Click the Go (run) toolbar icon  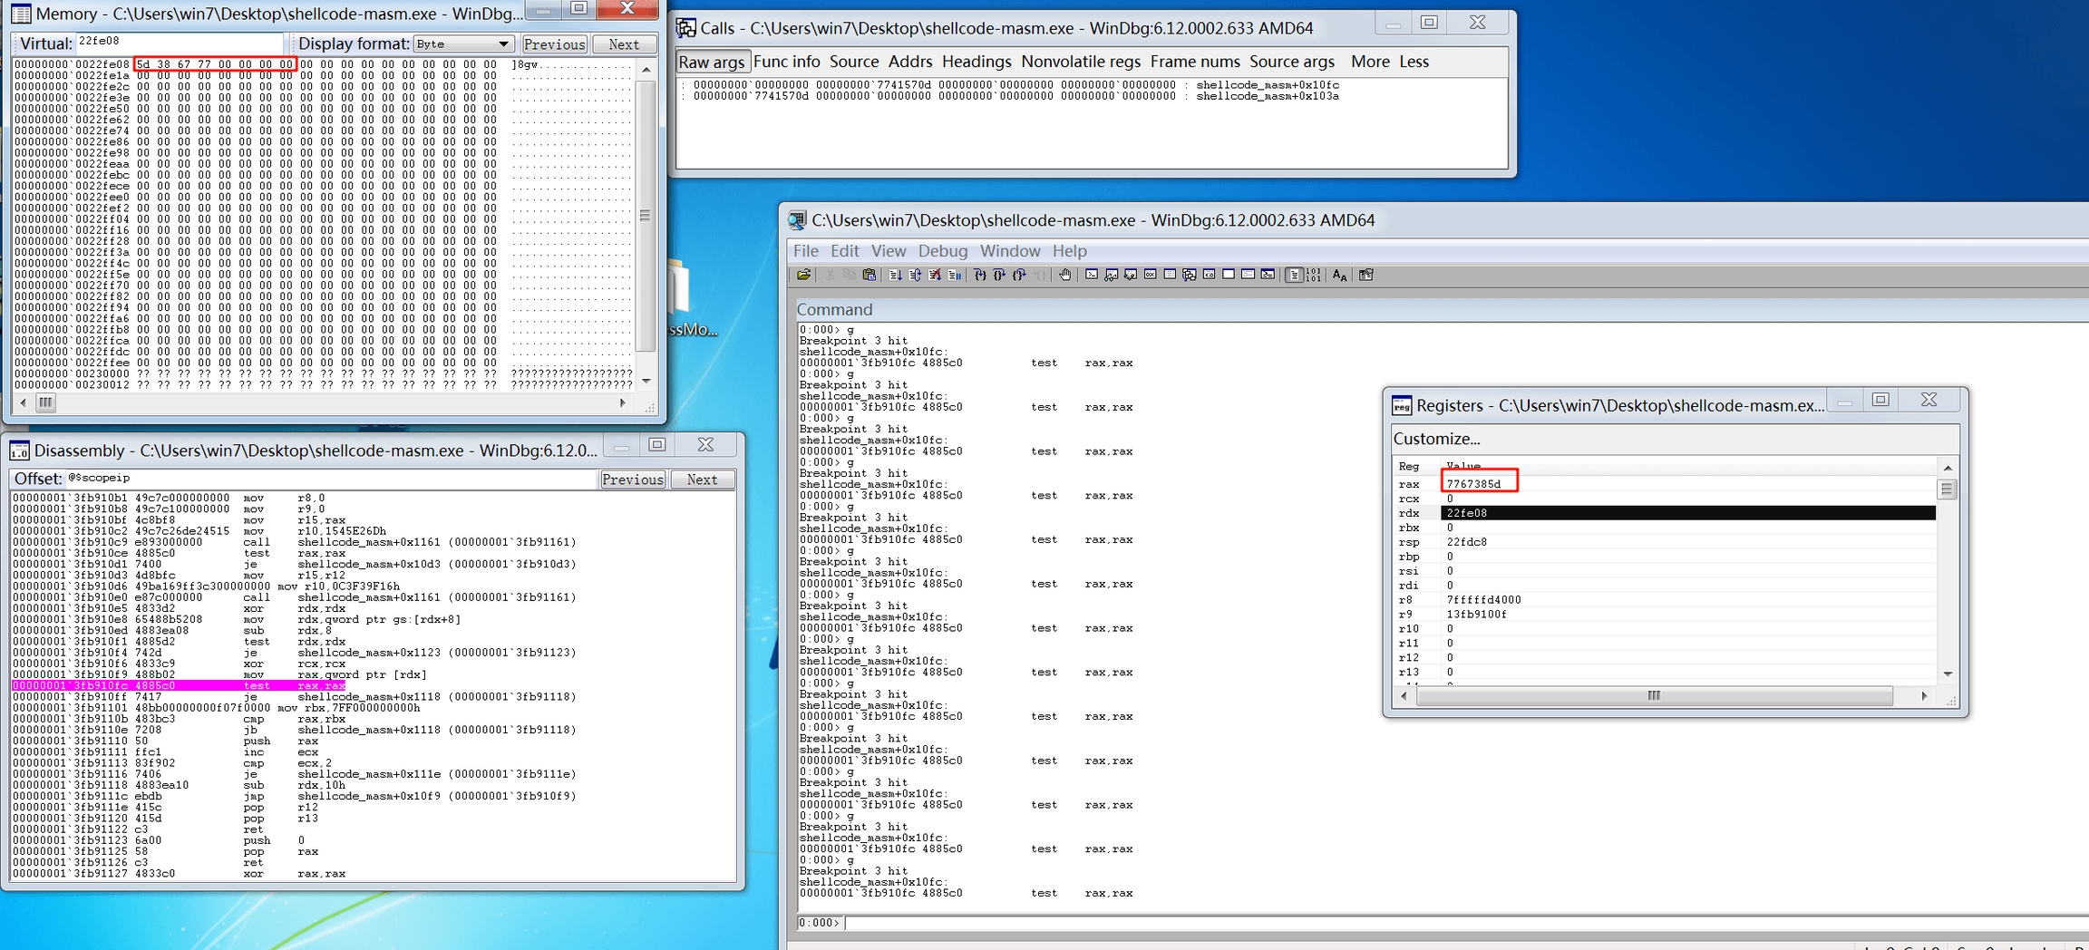[895, 275]
